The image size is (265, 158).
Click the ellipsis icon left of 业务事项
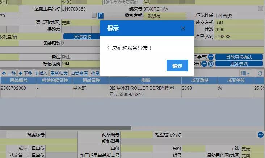point(204,64)
